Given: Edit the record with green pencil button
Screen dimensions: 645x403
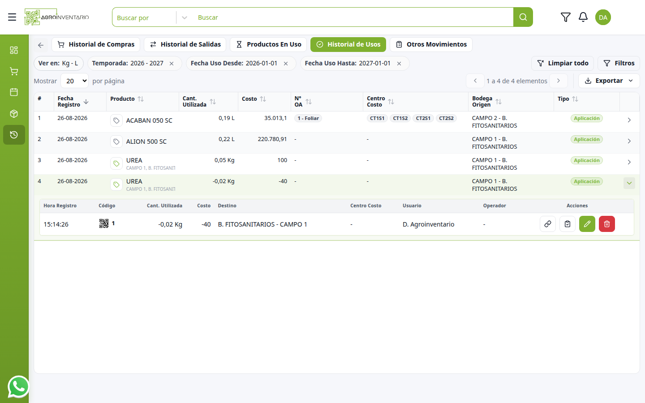Looking at the screenshot, I should 587,224.
